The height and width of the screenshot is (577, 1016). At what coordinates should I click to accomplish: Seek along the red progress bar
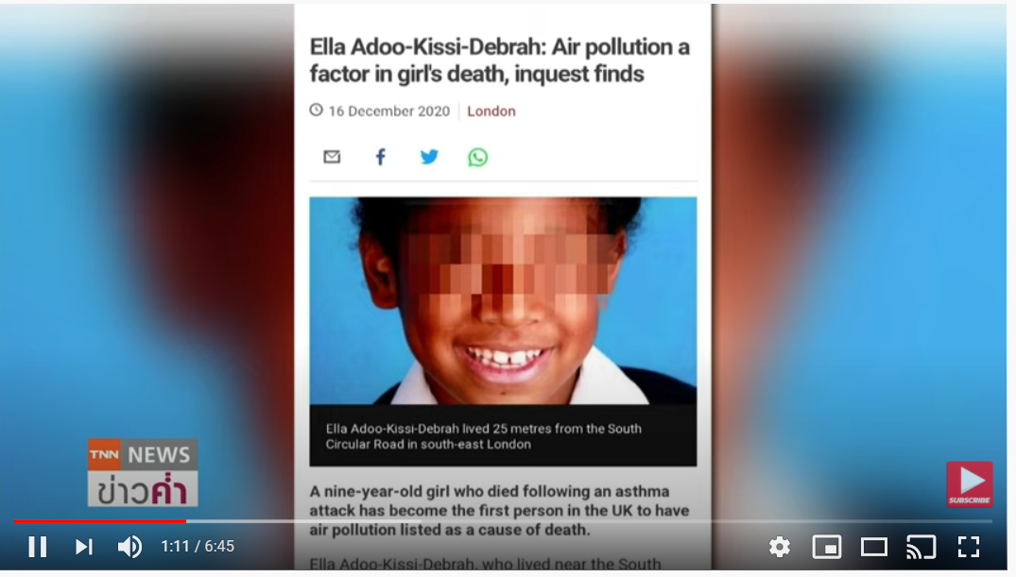[x=502, y=520]
